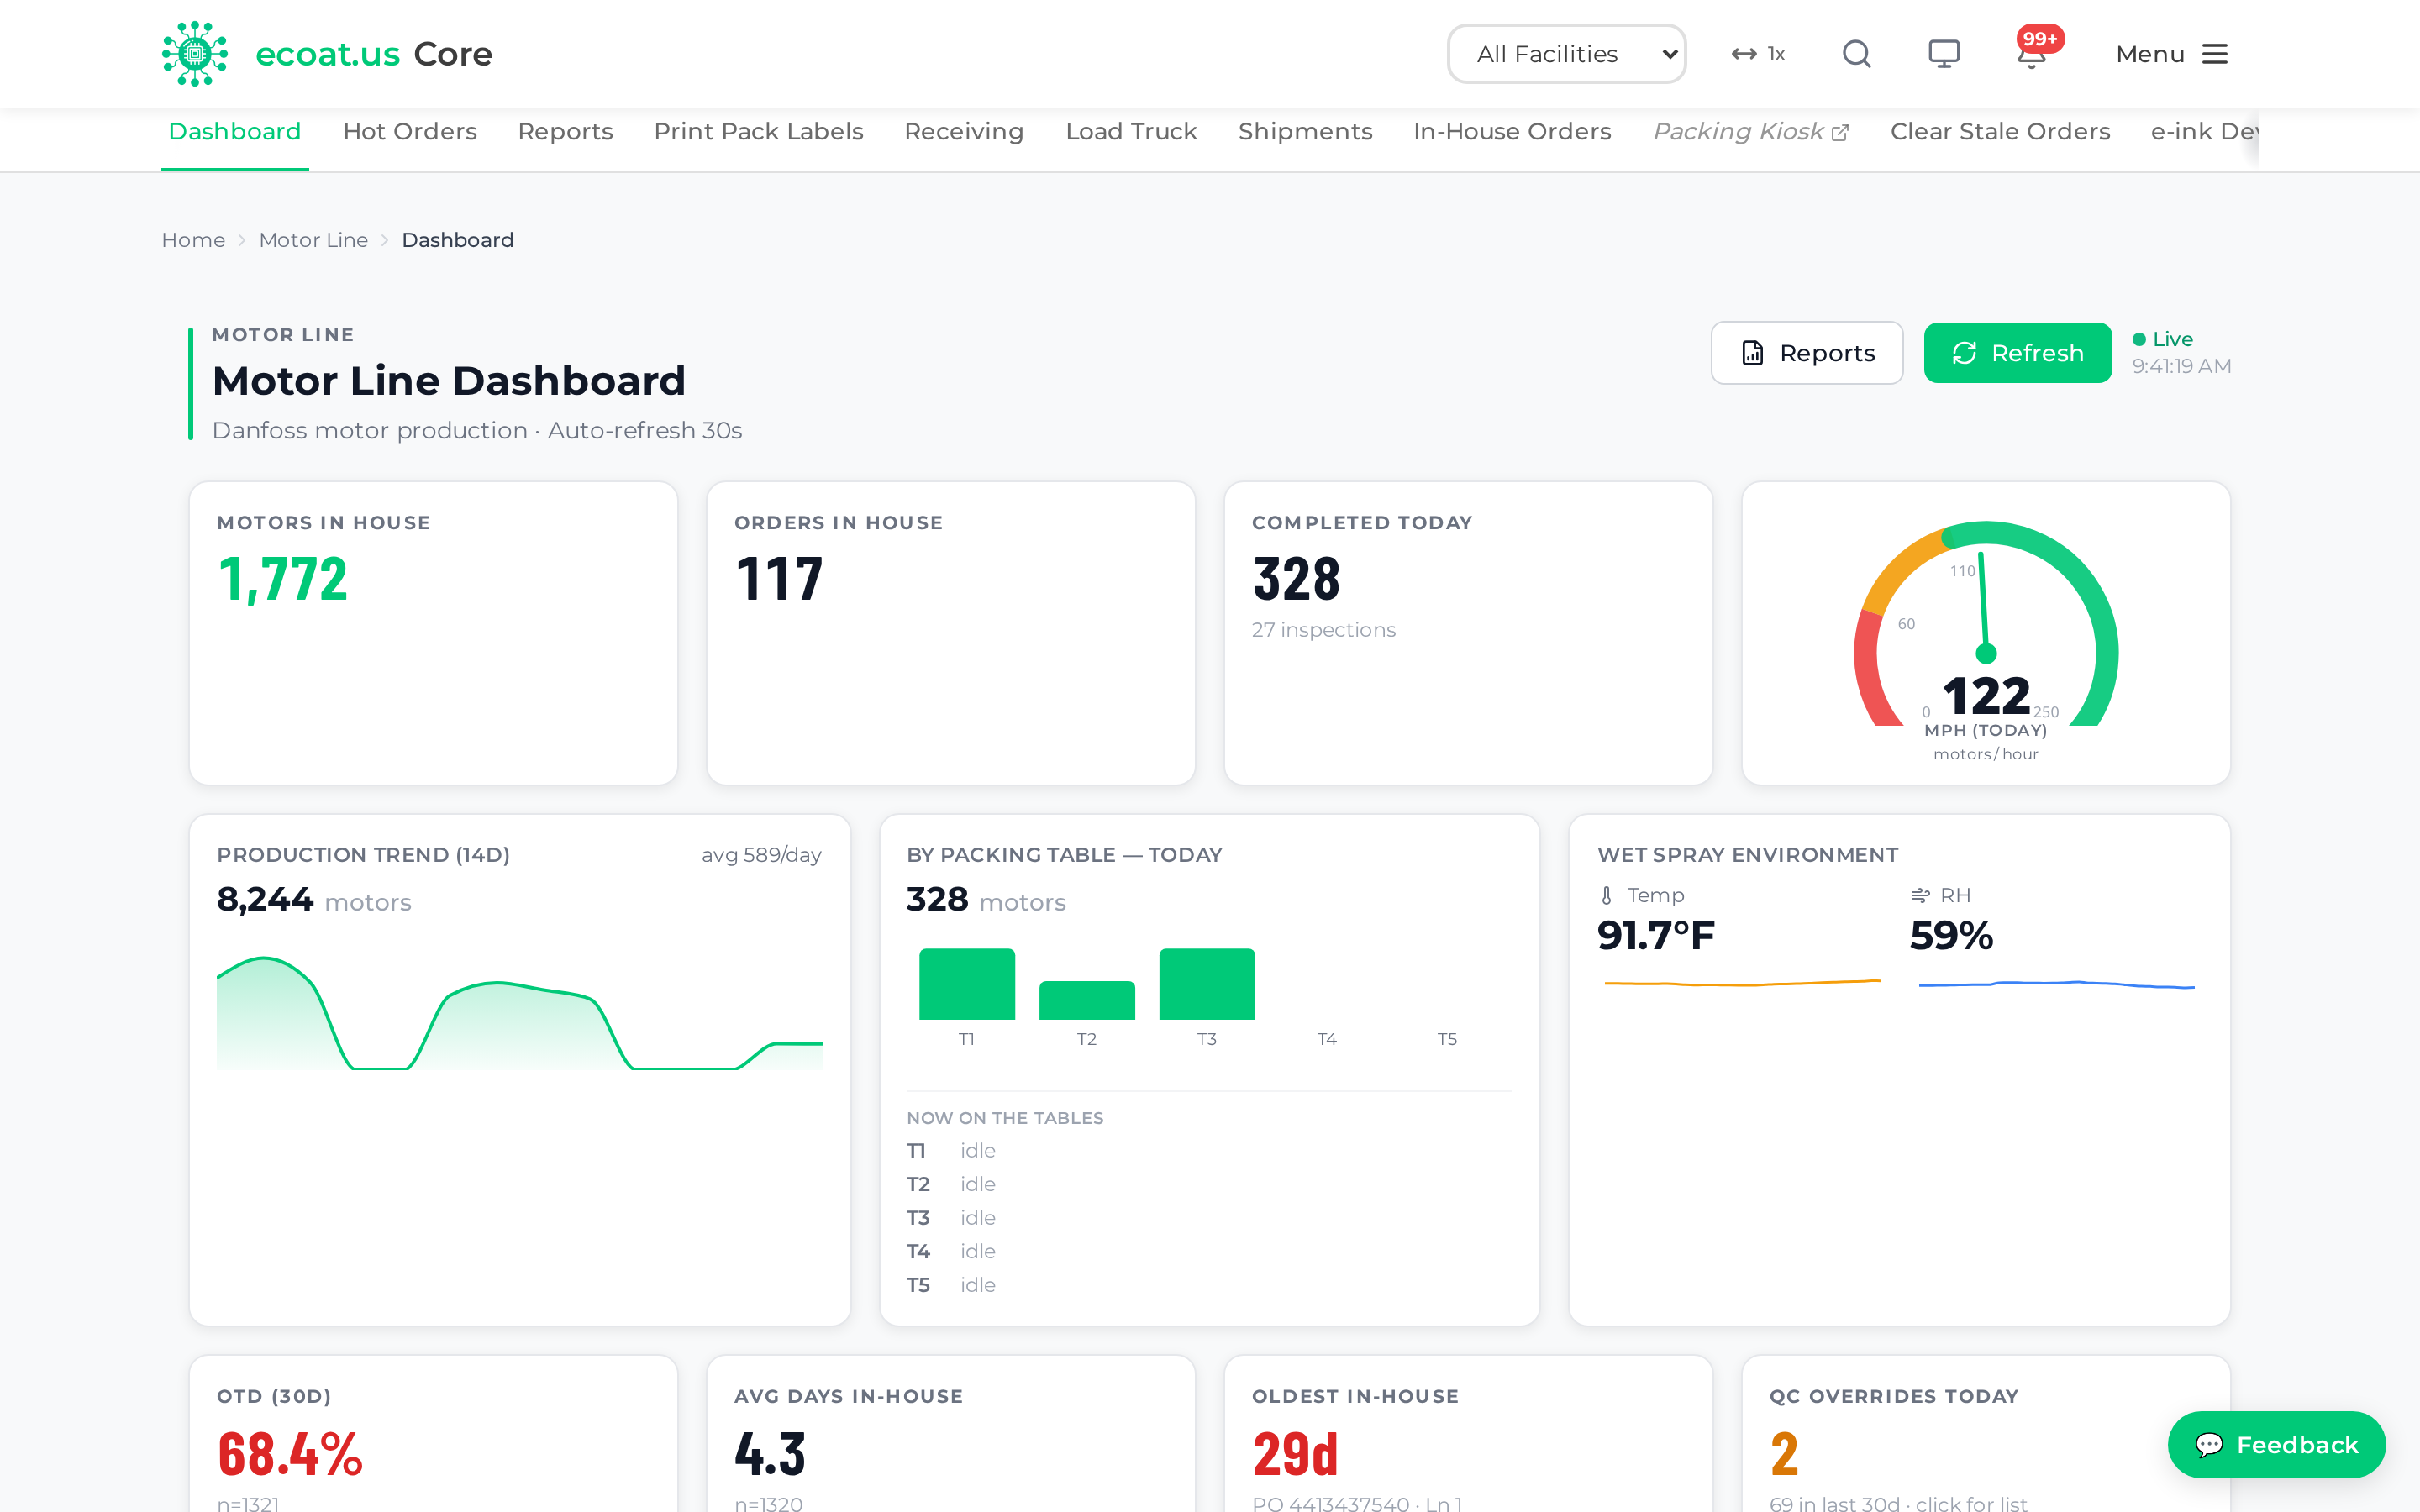The height and width of the screenshot is (1512, 2420).
Task: Click the T1 bar in packing table chart
Action: point(967,984)
